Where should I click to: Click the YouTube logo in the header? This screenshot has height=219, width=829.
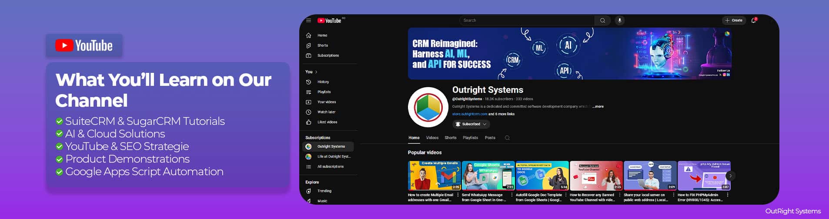(x=330, y=20)
